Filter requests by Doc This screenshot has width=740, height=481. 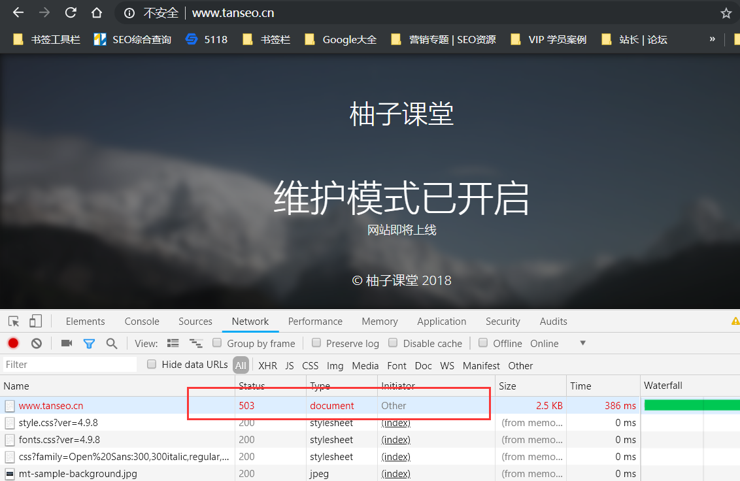click(x=424, y=366)
